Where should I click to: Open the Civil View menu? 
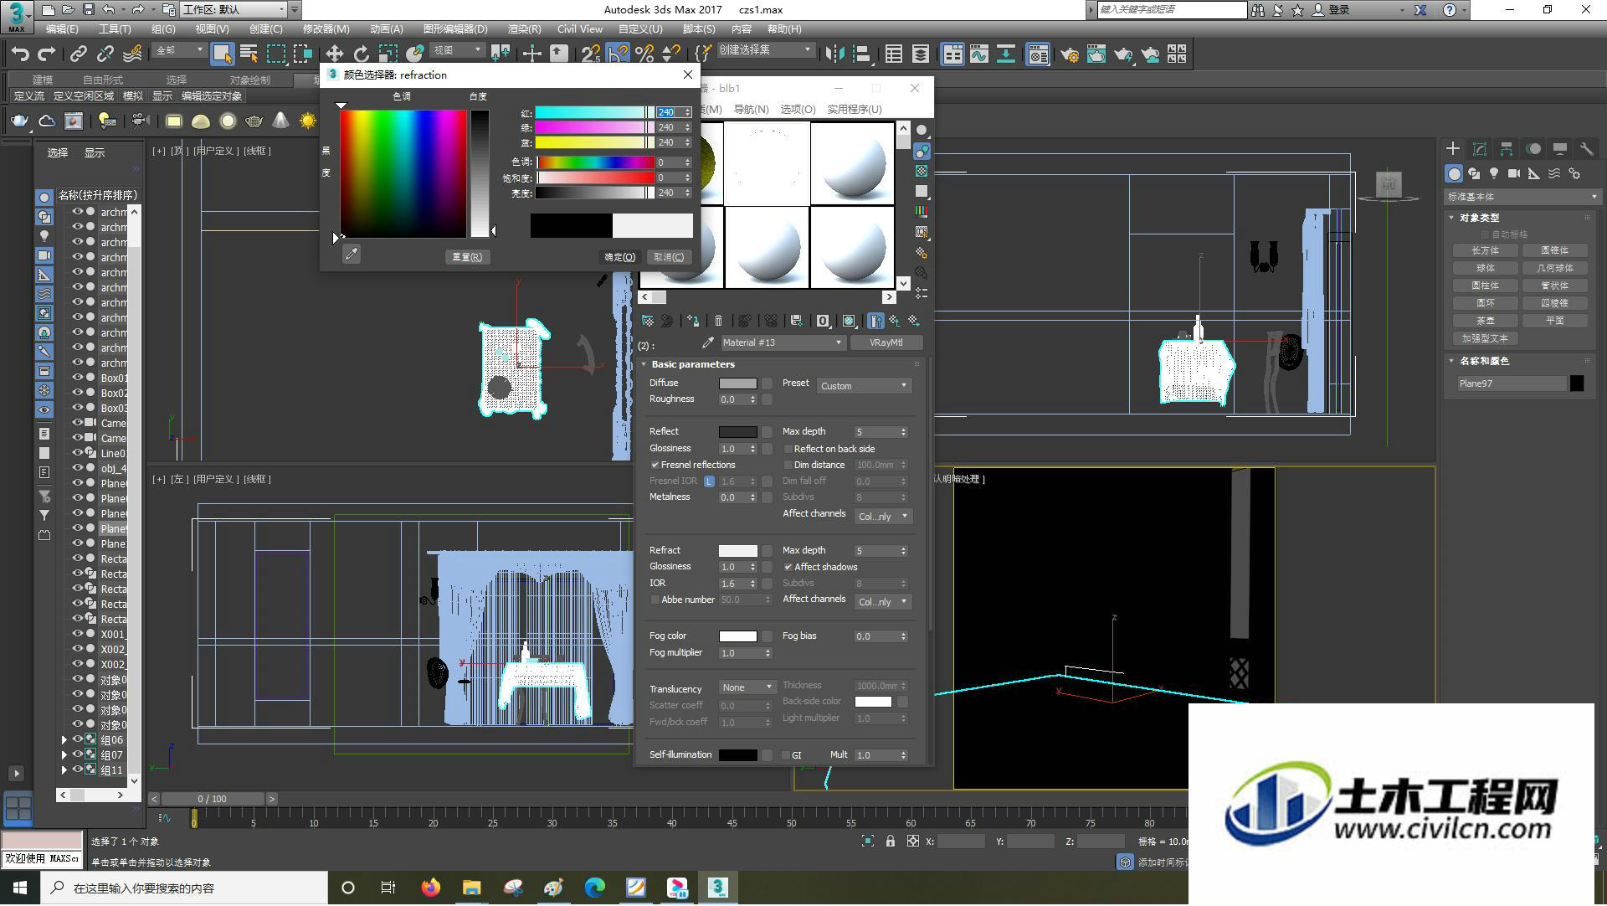tap(580, 29)
